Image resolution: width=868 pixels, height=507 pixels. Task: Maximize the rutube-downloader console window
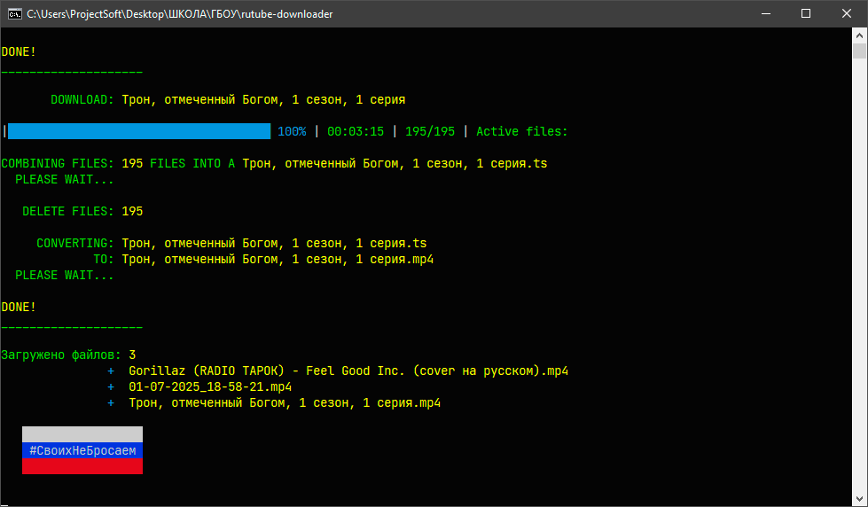coord(805,13)
